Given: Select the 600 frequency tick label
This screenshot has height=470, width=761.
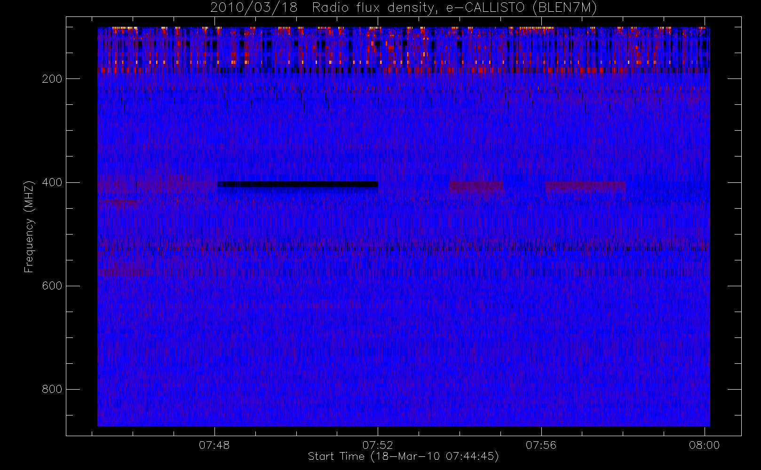Looking at the screenshot, I should point(52,286).
